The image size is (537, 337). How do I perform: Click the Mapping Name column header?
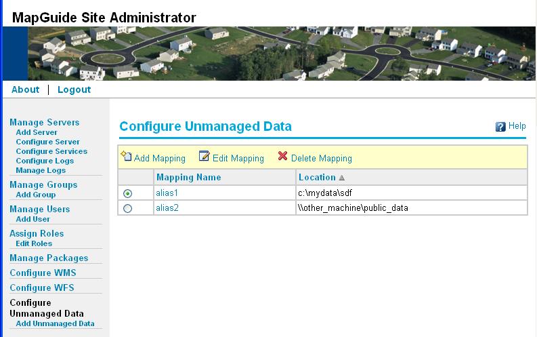click(x=188, y=178)
